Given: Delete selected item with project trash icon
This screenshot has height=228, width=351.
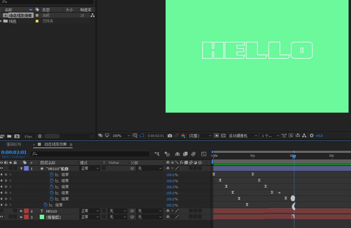Looking at the screenshot, I should (40, 136).
